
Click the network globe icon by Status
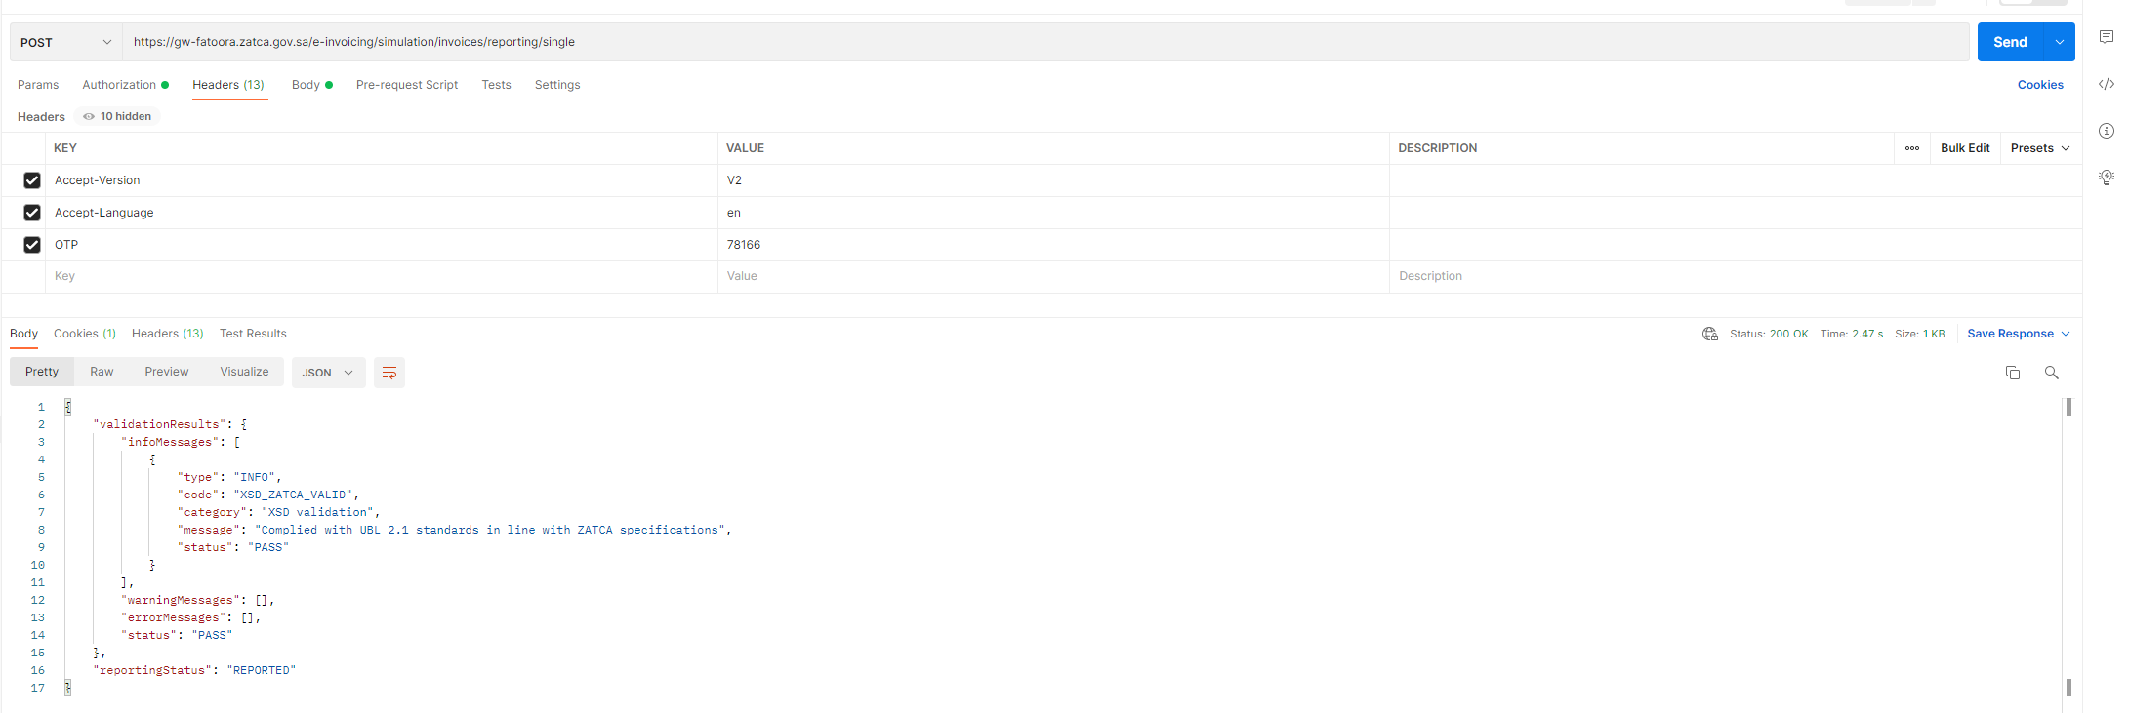1709,334
